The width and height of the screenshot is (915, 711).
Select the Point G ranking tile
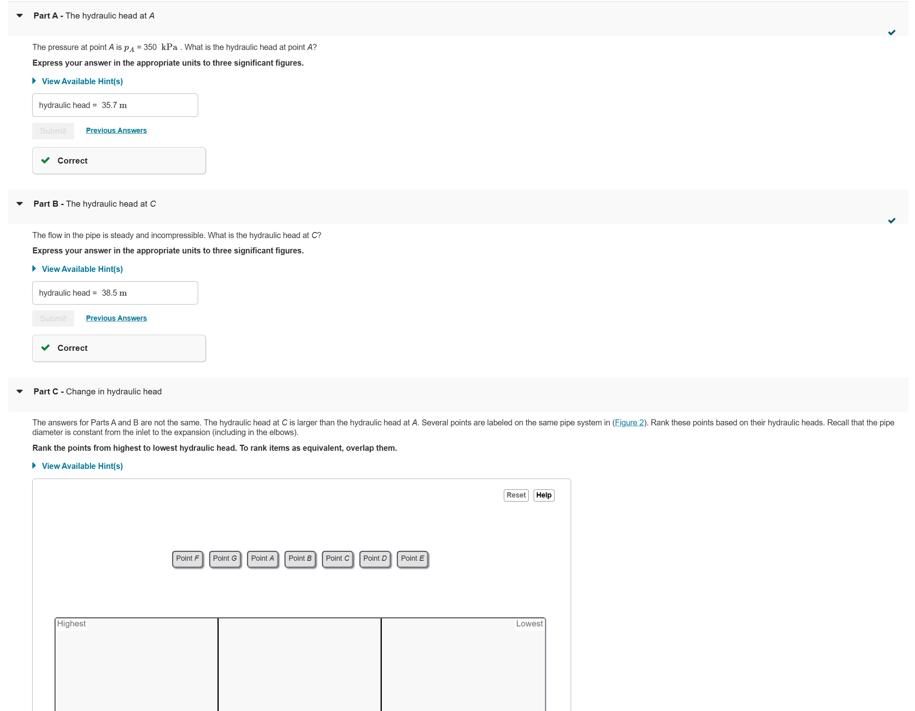coord(225,558)
